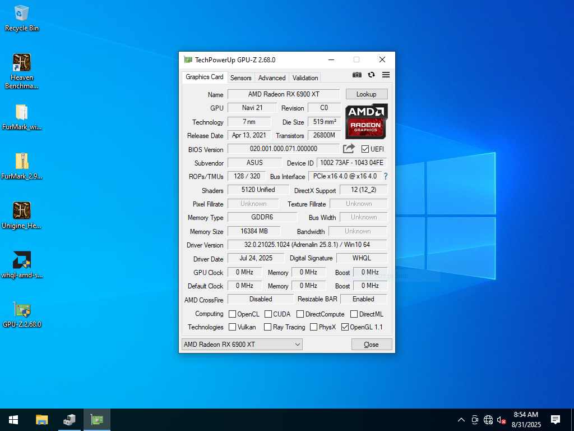Screen dimensions: 574x431
Task: Click the Close button in GPU-Z
Action: (x=371, y=345)
